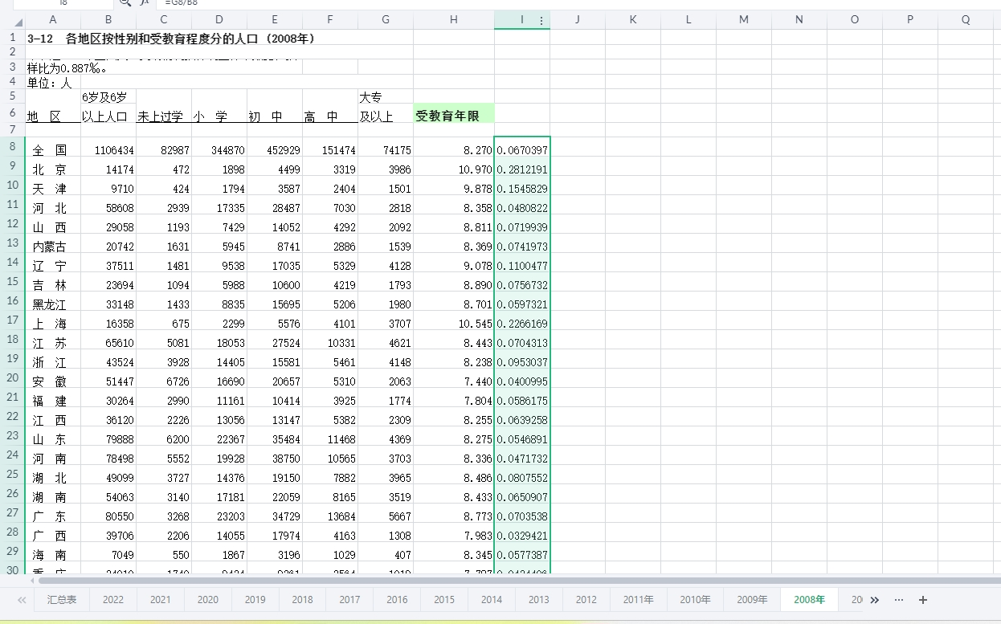Click the horizontal scrollbar above sheet tabs
1001x624 pixels.
tap(514, 580)
